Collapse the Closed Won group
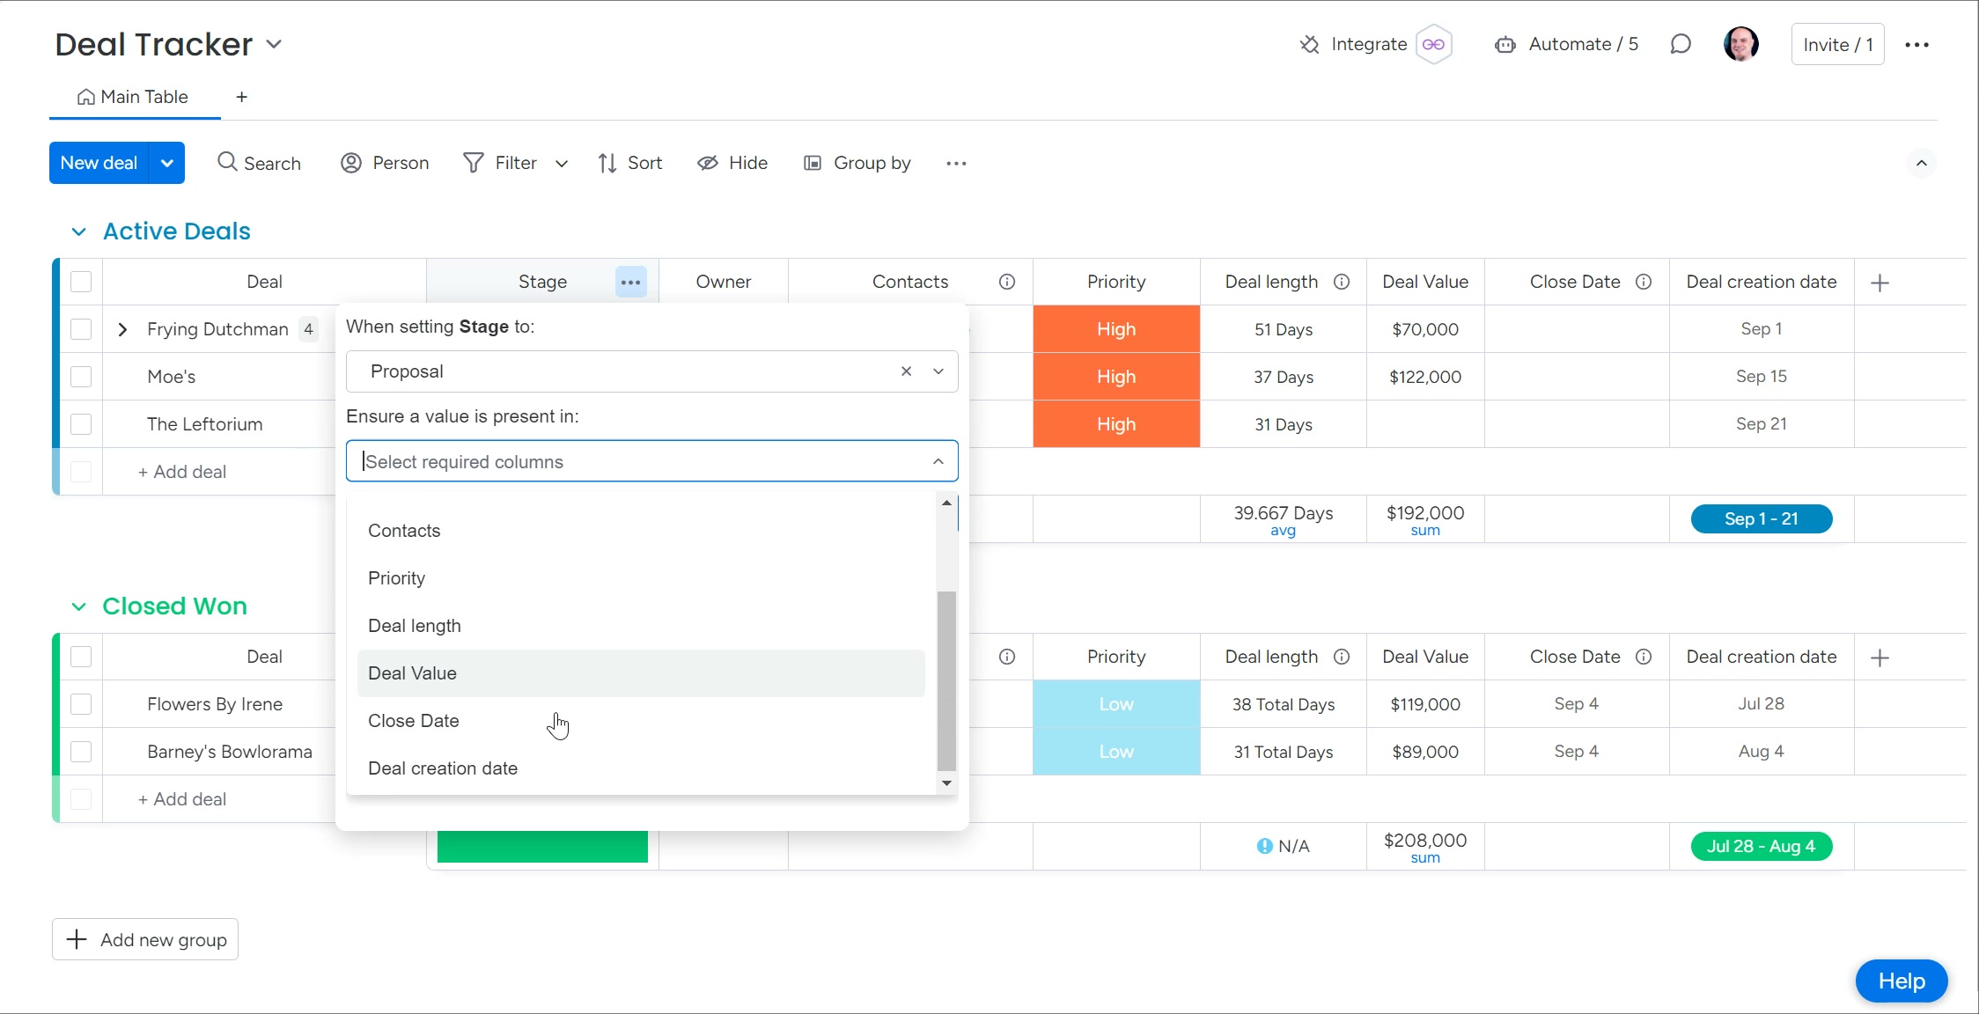The image size is (1979, 1014). click(x=79, y=606)
